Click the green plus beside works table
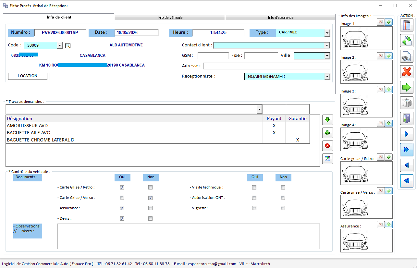 327,133
